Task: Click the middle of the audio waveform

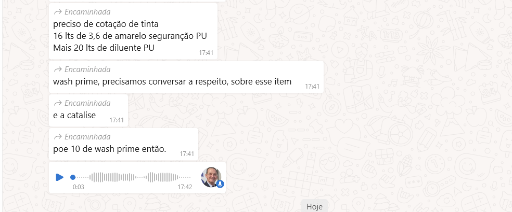Action: click(x=133, y=177)
